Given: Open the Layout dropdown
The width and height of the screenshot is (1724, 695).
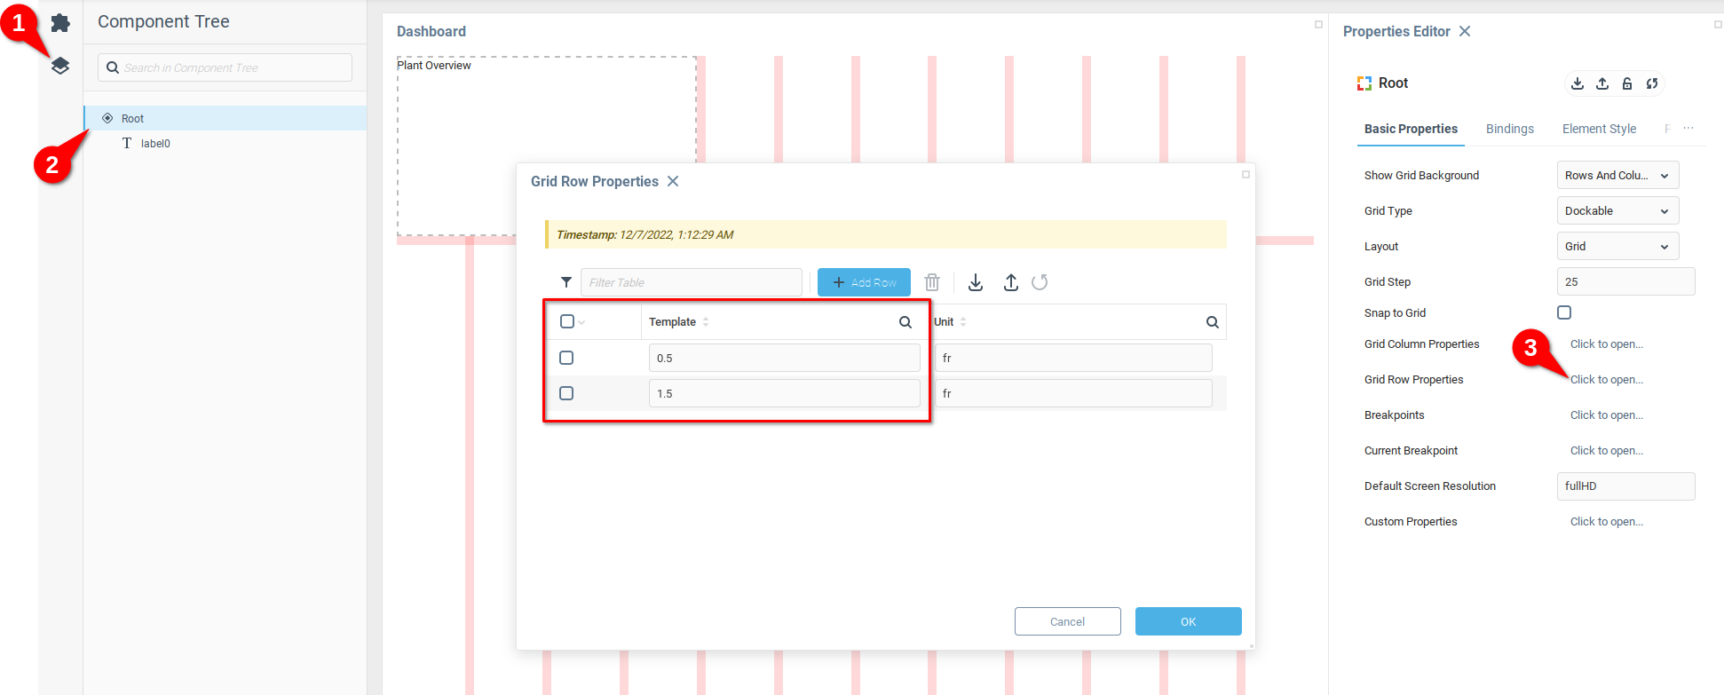Looking at the screenshot, I should click(1617, 246).
